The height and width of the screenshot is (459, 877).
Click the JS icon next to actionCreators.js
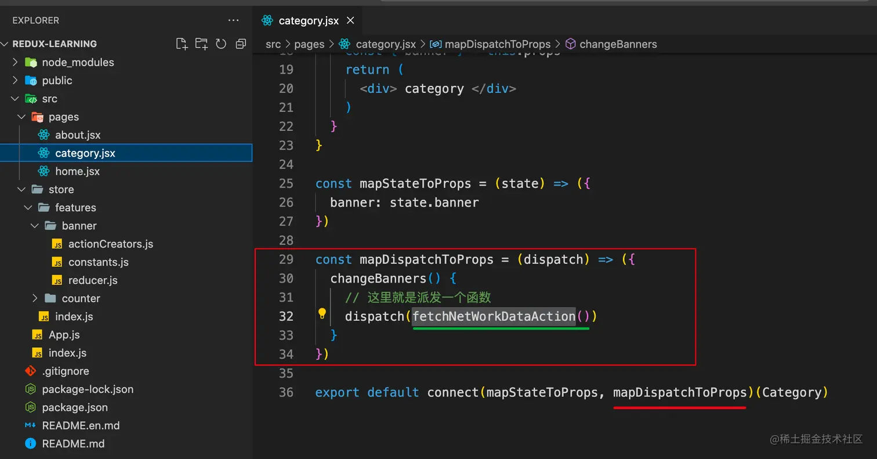coord(57,244)
